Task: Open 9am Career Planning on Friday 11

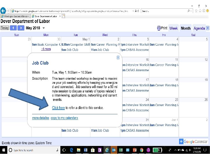Action: [x=164, y=65]
